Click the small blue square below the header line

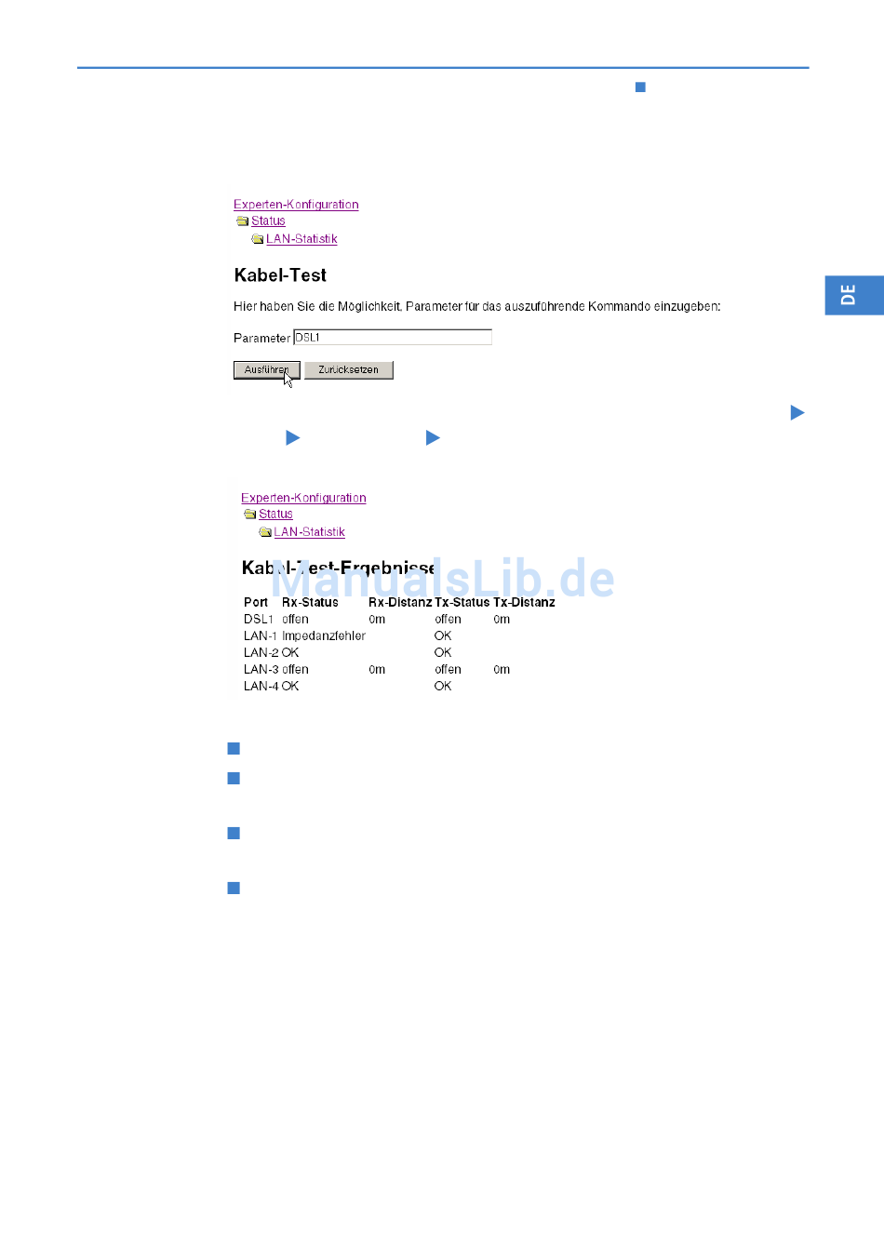click(x=640, y=87)
